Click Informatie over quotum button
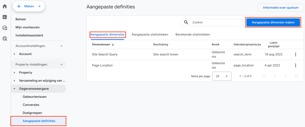 281,7
